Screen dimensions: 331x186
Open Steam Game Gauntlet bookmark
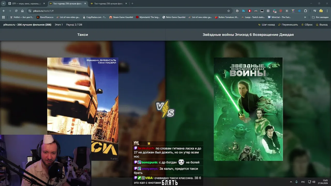[121, 17]
